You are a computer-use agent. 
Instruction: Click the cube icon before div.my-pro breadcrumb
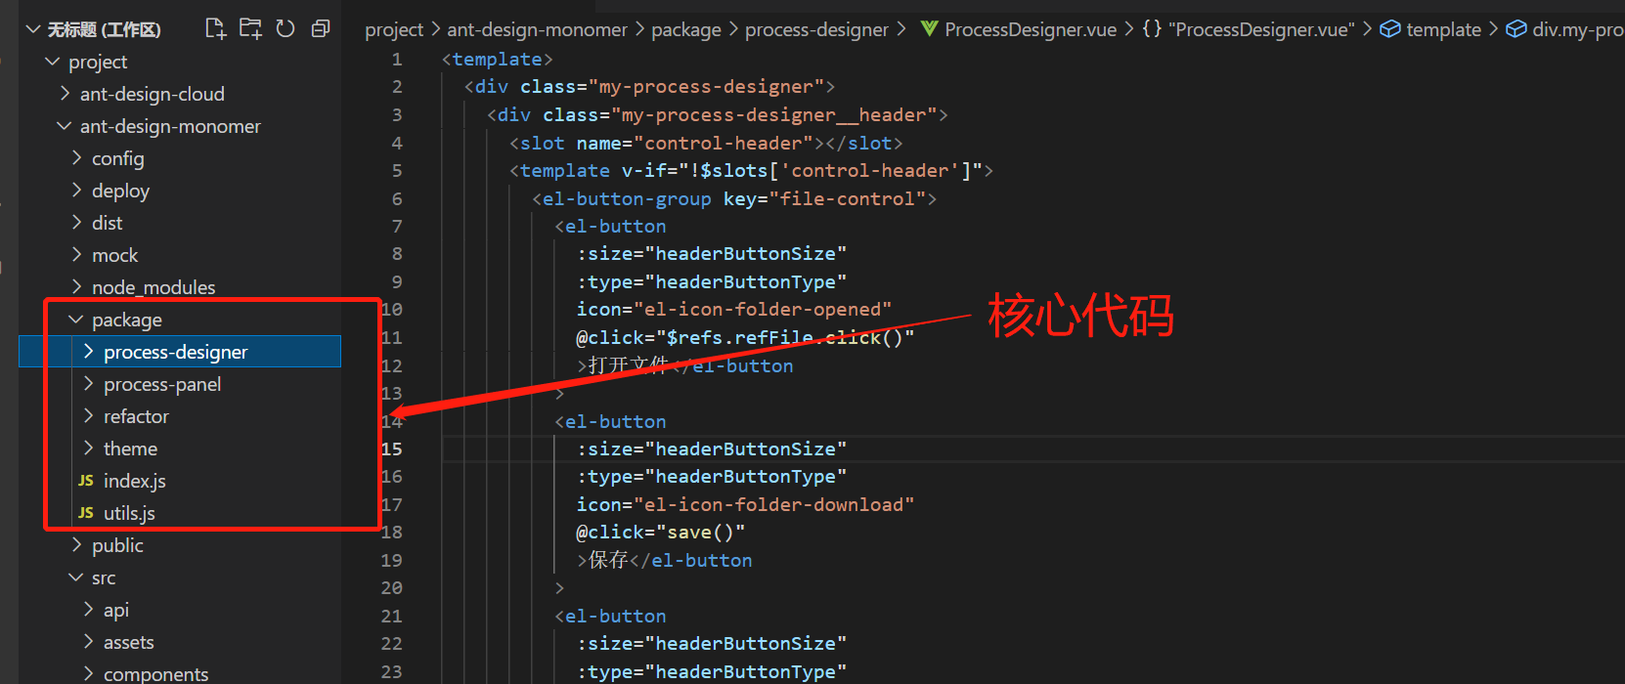[1515, 29]
